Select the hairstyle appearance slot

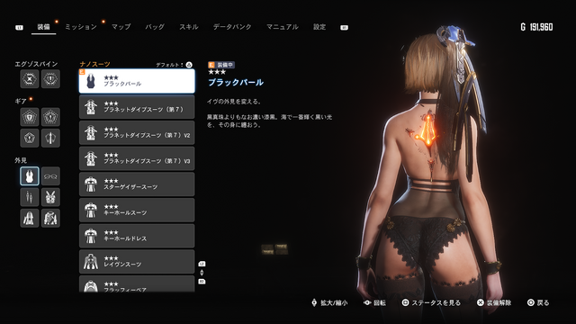pyautogui.click(x=30, y=218)
